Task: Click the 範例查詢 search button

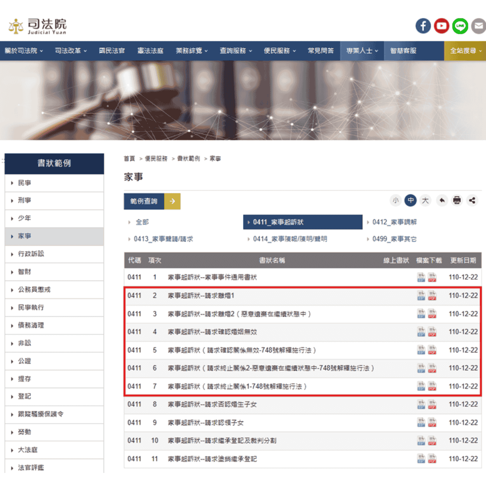Action: [144, 201]
